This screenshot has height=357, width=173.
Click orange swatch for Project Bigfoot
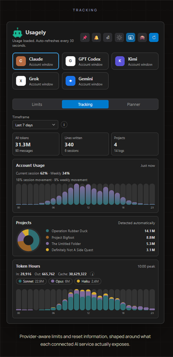coord(47,237)
